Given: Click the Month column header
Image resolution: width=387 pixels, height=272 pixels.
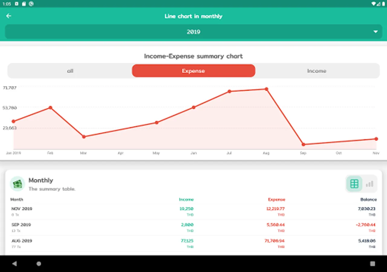Looking at the screenshot, I should [17, 199].
